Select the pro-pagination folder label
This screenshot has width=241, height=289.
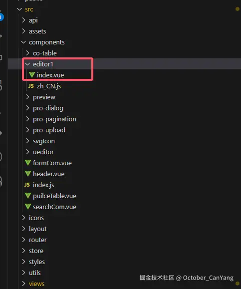[54, 119]
